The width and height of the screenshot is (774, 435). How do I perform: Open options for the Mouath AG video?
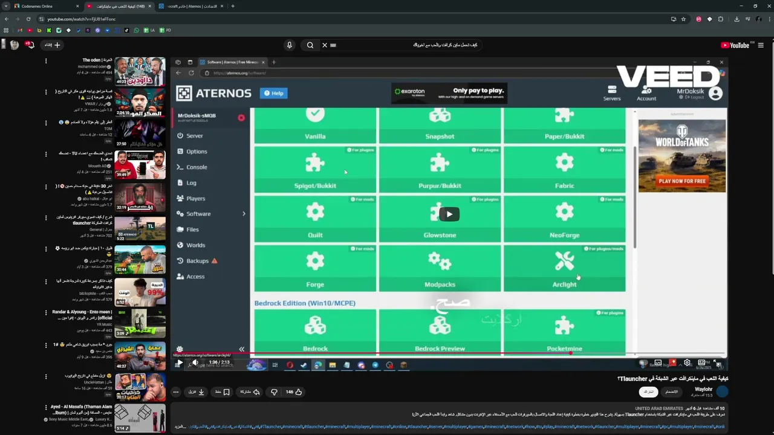tap(45, 154)
